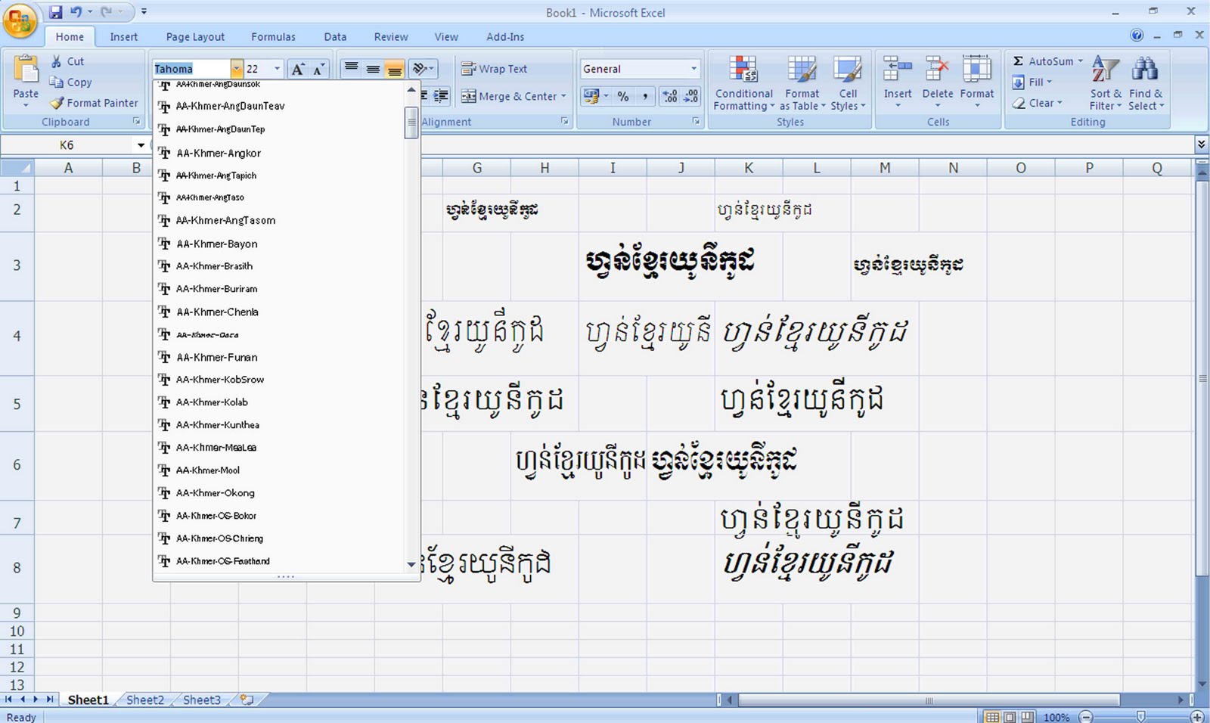The height and width of the screenshot is (723, 1210).
Task: Switch to Sheet2
Action: pos(144,700)
